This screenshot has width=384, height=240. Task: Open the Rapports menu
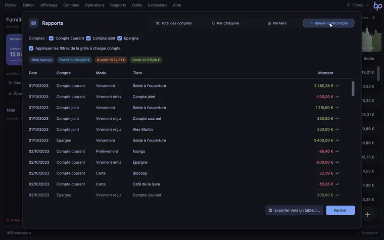click(x=118, y=5)
